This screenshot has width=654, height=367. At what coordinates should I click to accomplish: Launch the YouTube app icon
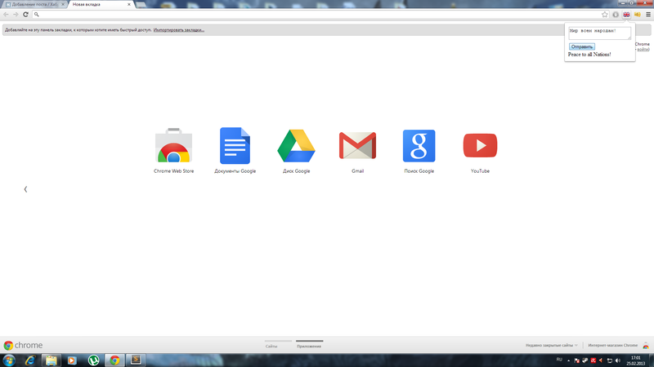click(x=480, y=146)
